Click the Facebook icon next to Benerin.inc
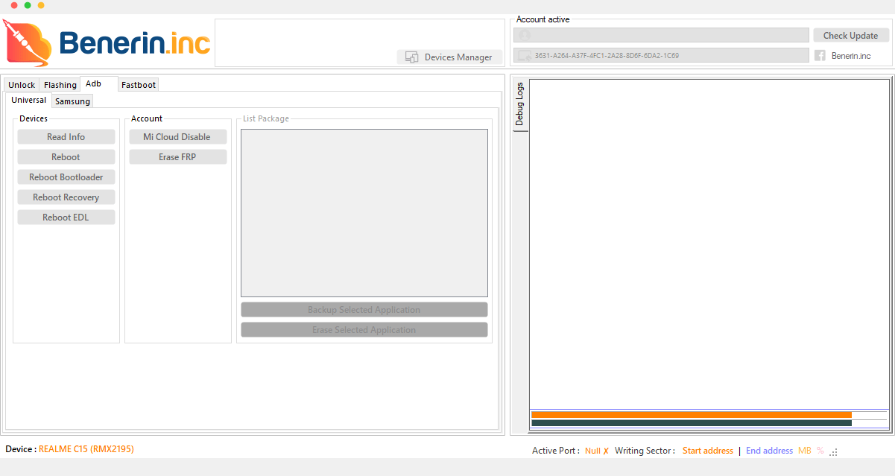Viewport: 895px width, 476px height. point(820,55)
